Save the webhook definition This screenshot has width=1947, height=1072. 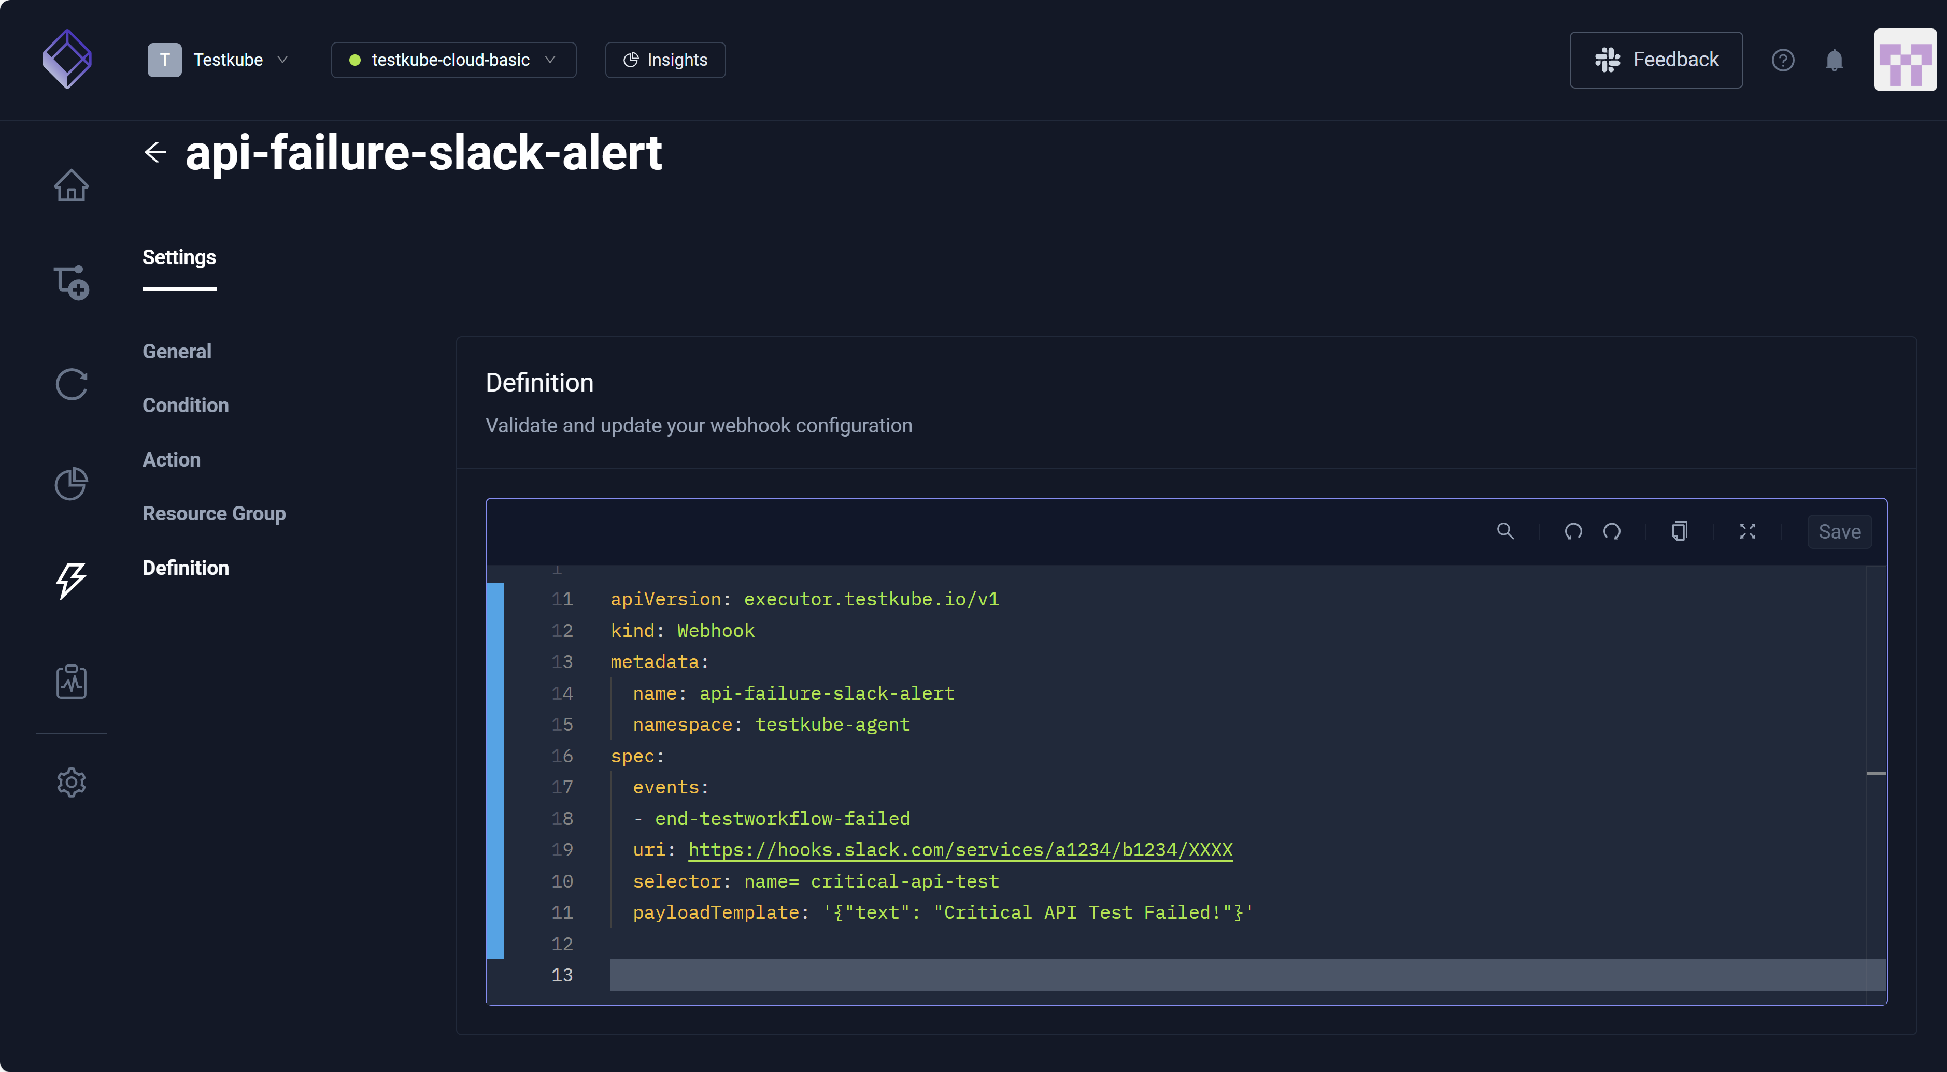tap(1839, 531)
